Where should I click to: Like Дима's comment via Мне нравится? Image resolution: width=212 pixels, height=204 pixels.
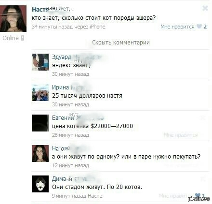pyautogui.click(x=177, y=196)
